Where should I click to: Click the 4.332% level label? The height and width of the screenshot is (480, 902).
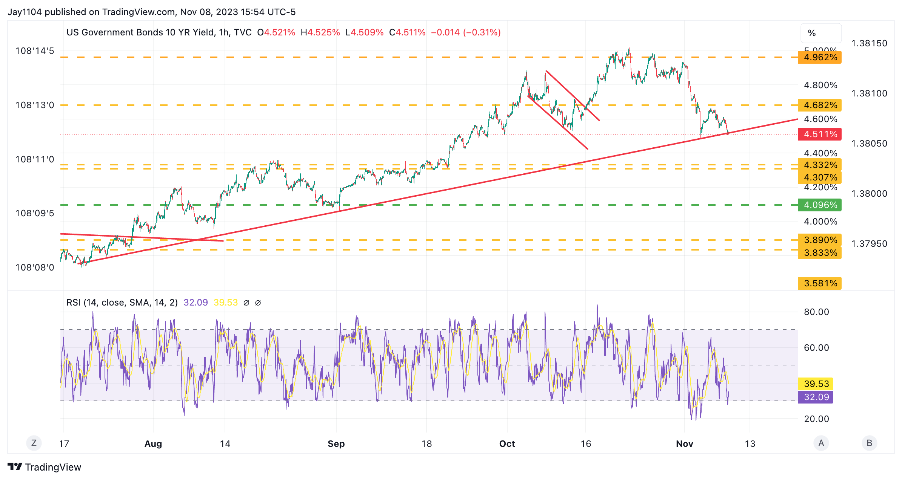(x=820, y=165)
